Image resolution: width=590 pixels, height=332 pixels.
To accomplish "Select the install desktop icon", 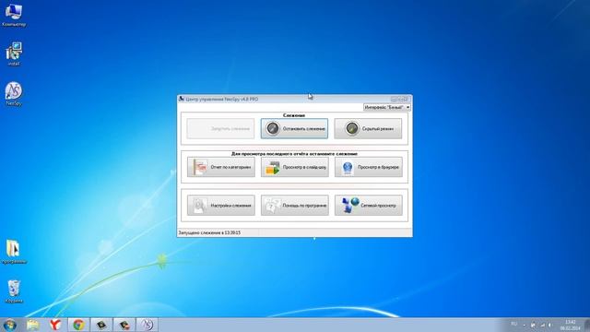I will 14,54.
